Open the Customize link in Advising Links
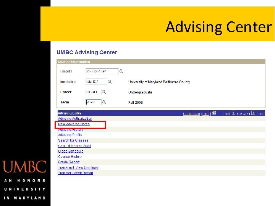 pyautogui.click(x=191, y=114)
